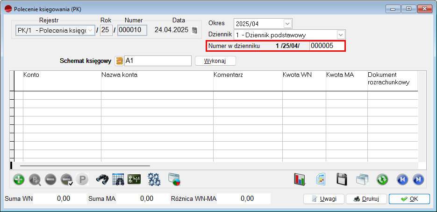Save using the floppy disk icon
437x212 pixels.
pos(342,179)
